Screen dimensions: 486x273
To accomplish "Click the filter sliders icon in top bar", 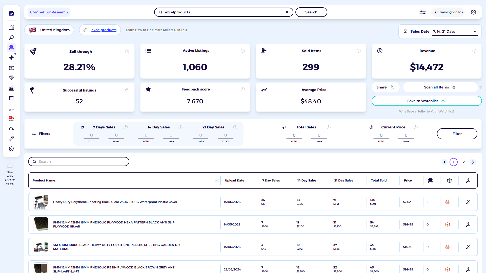I will (422, 12).
